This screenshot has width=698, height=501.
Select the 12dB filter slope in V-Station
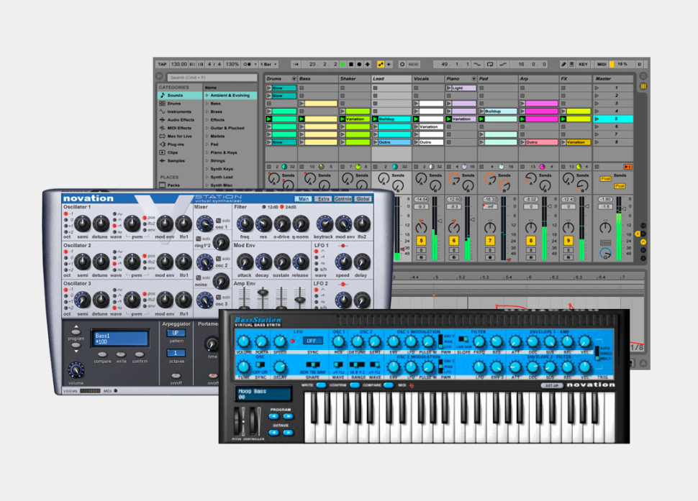point(263,207)
